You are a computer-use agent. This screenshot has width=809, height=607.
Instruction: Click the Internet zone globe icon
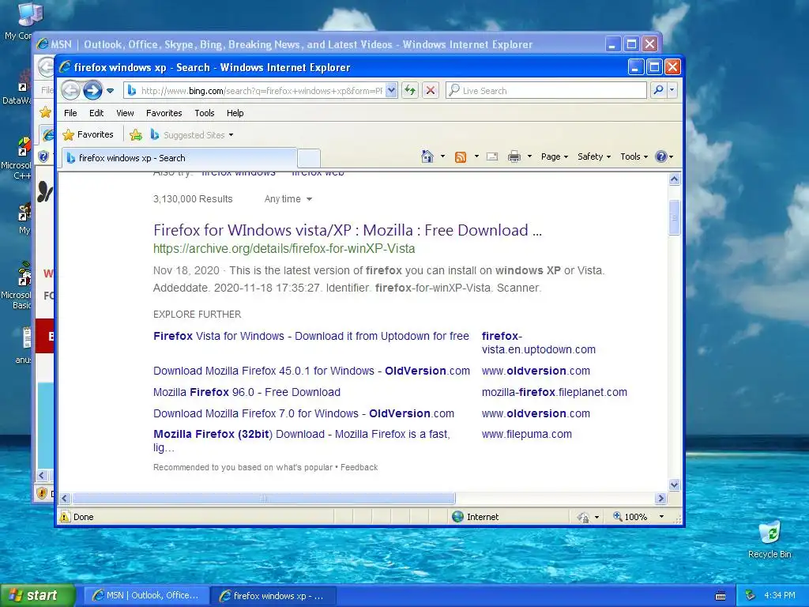[x=457, y=517]
